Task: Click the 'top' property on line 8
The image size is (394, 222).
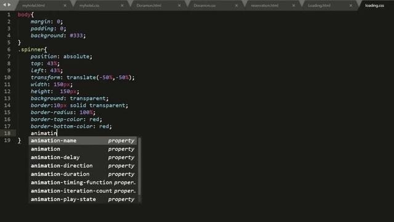Action: point(36,64)
